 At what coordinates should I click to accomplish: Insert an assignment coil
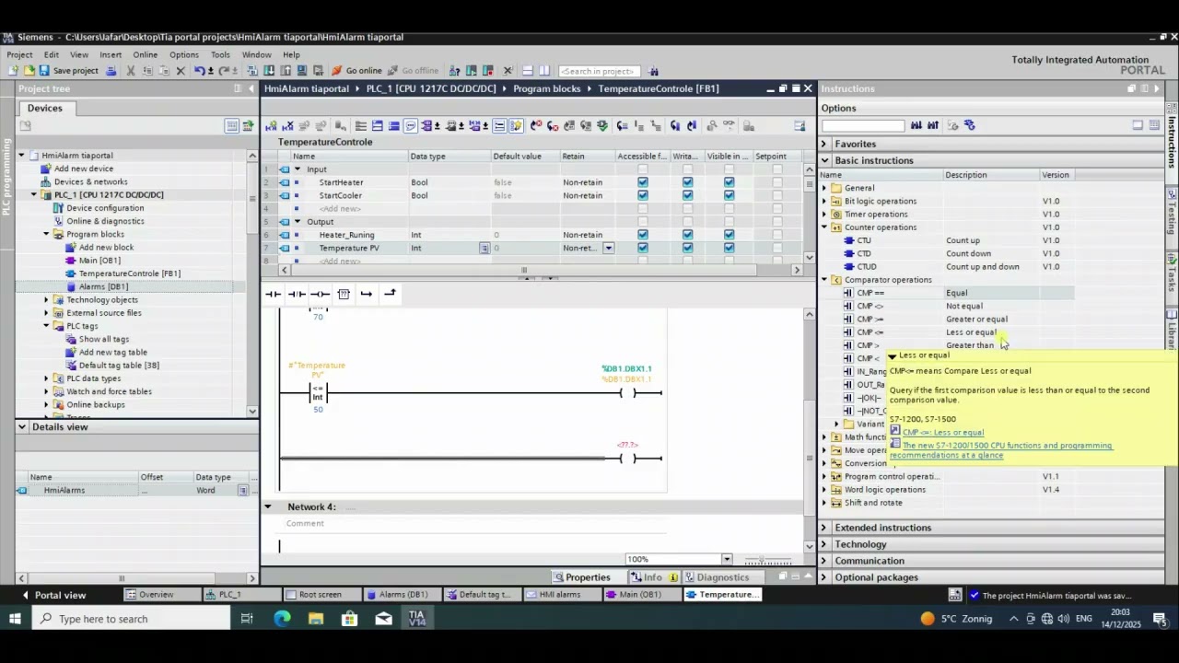(x=320, y=294)
